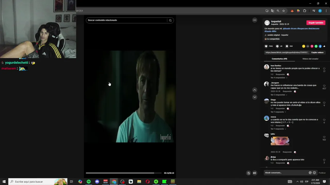Open comments via speech bubble icon
330x185 pixels.
(x=277, y=46)
